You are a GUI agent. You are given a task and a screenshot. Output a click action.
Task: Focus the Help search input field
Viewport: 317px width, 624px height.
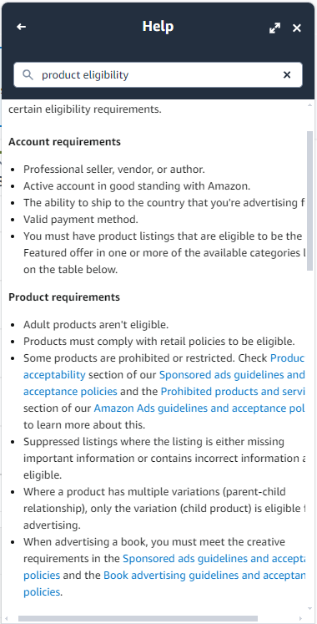point(158,74)
